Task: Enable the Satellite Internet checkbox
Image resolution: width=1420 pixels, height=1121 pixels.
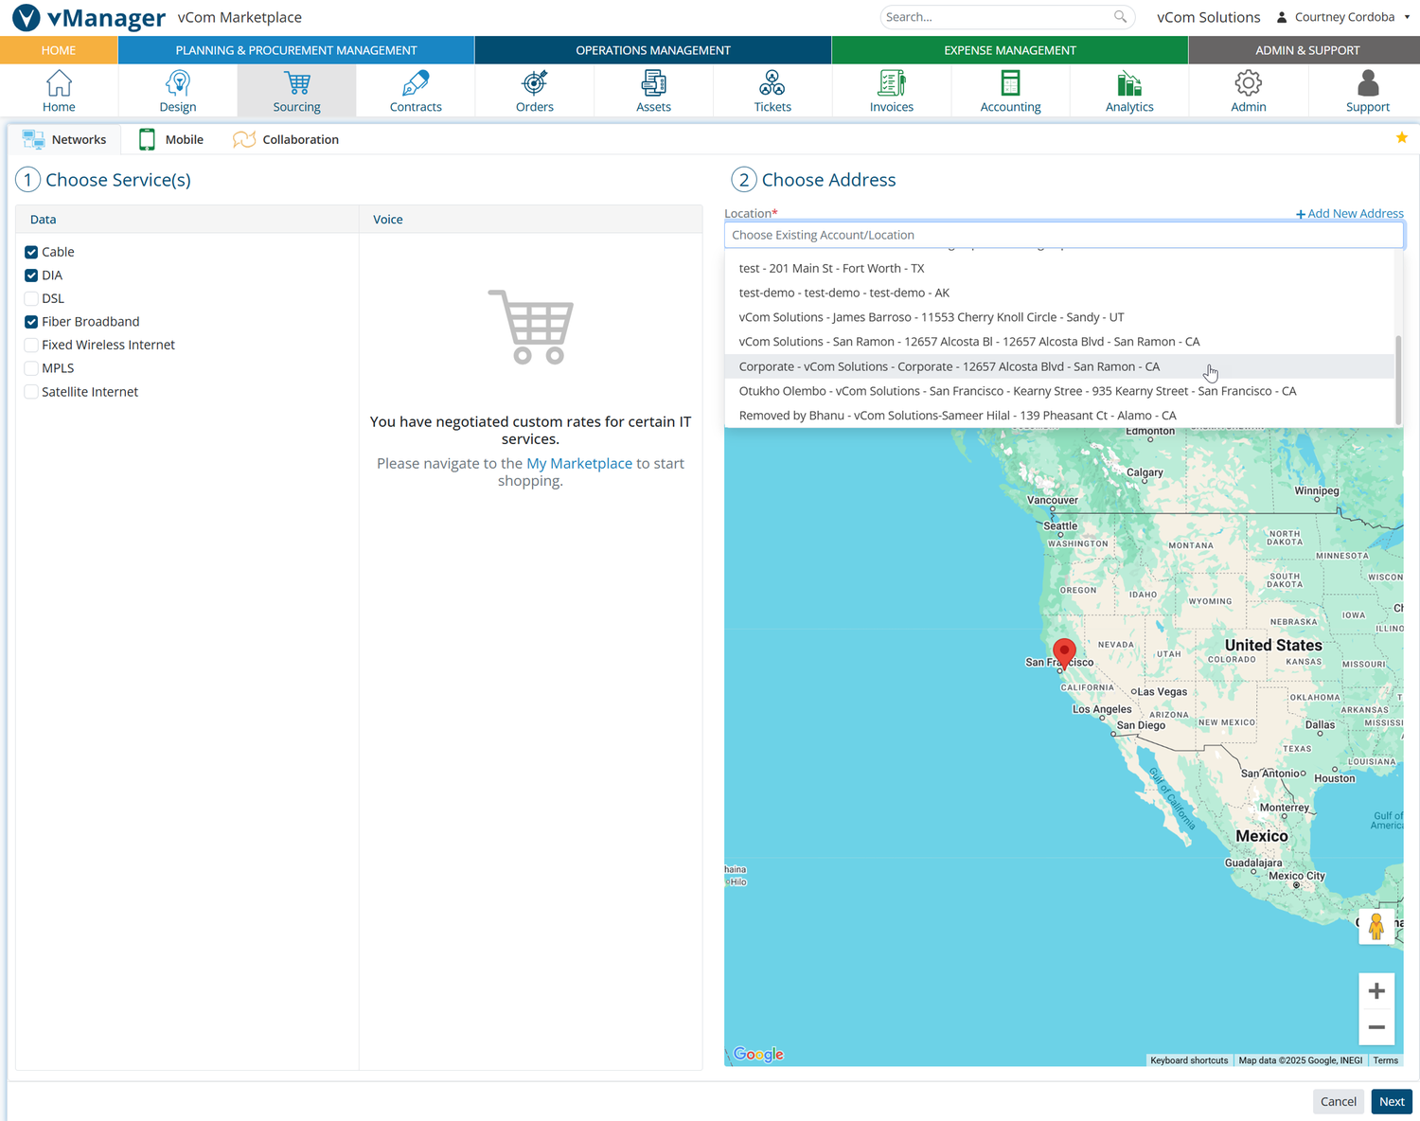Action: pos(31,392)
